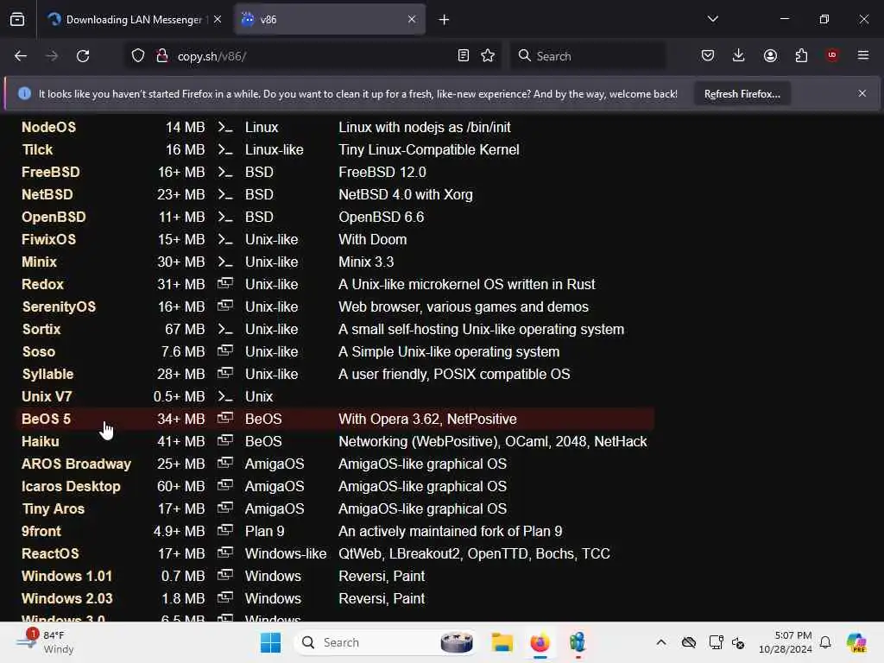Open the BeOS 5 link
Screen dimensions: 884x663
pos(46,420)
